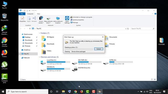The width and height of the screenshot is (168, 94).
Task: Select the YOUTUBE desktop folder
Action: [161, 42]
